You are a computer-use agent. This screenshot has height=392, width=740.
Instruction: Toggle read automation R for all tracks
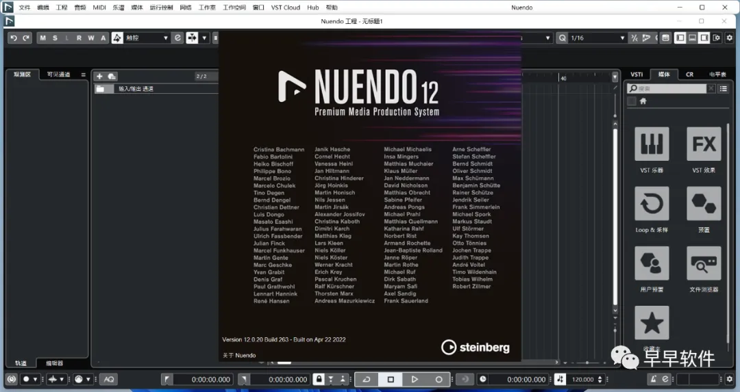[79, 38]
